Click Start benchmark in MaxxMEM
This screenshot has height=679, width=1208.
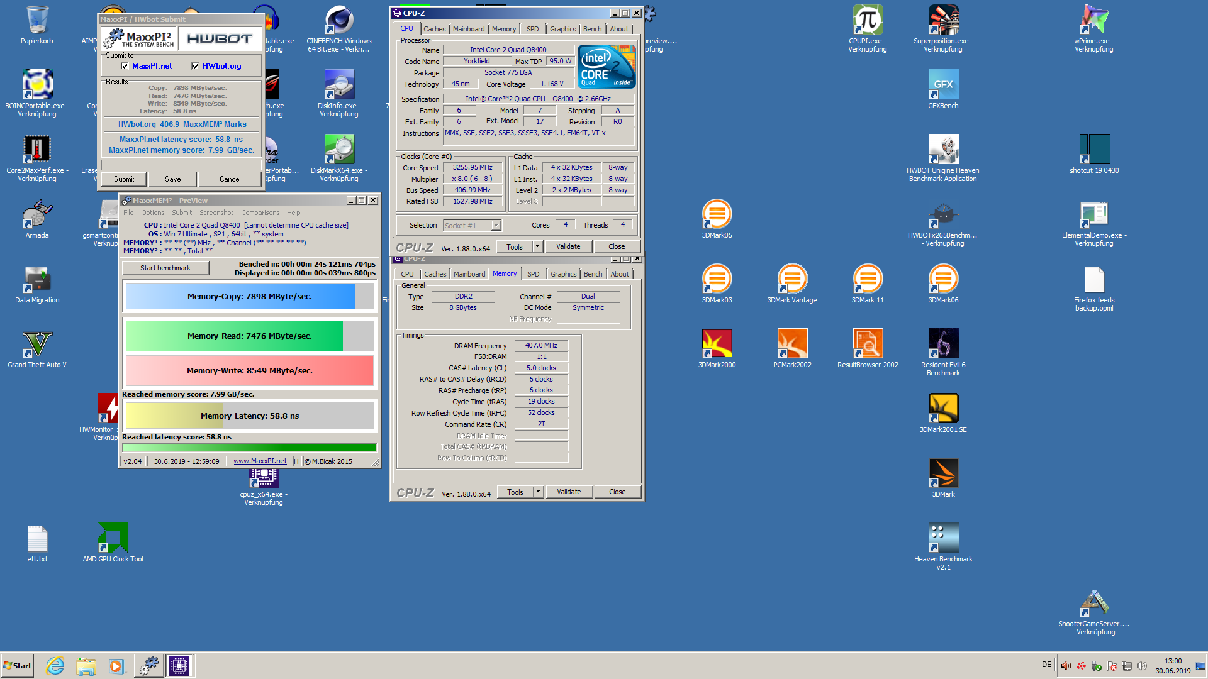tap(165, 268)
